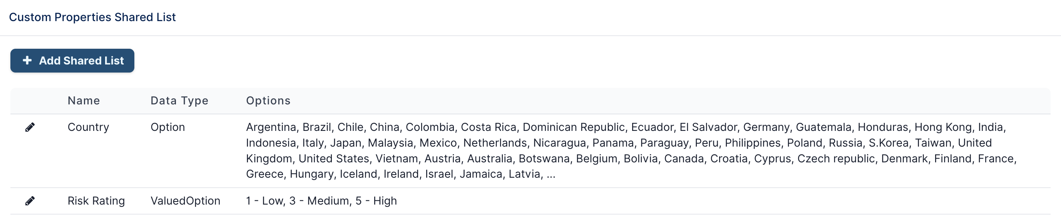Click the Option data type cell

point(167,127)
